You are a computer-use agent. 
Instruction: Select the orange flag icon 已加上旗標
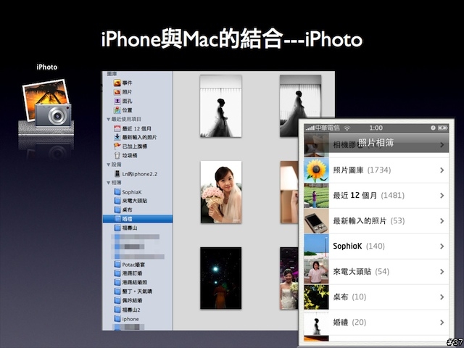click(117, 146)
